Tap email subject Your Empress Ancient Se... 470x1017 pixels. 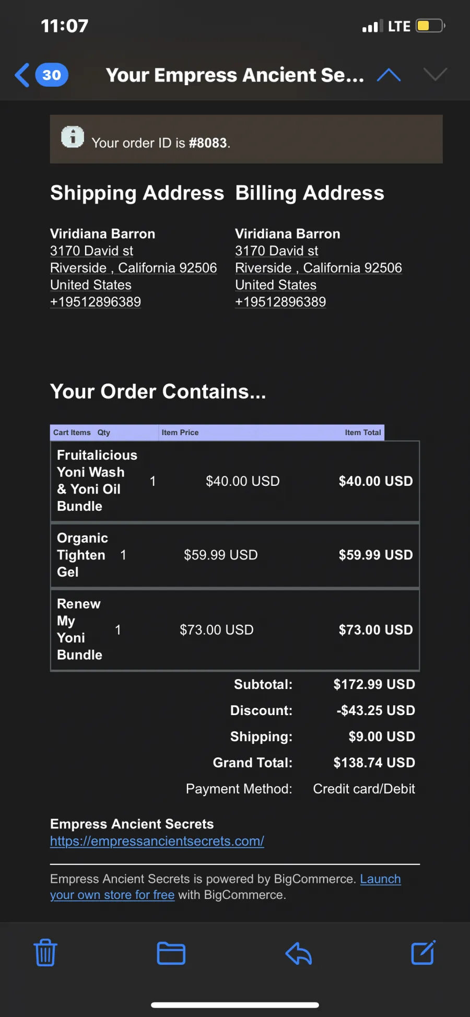(x=235, y=75)
